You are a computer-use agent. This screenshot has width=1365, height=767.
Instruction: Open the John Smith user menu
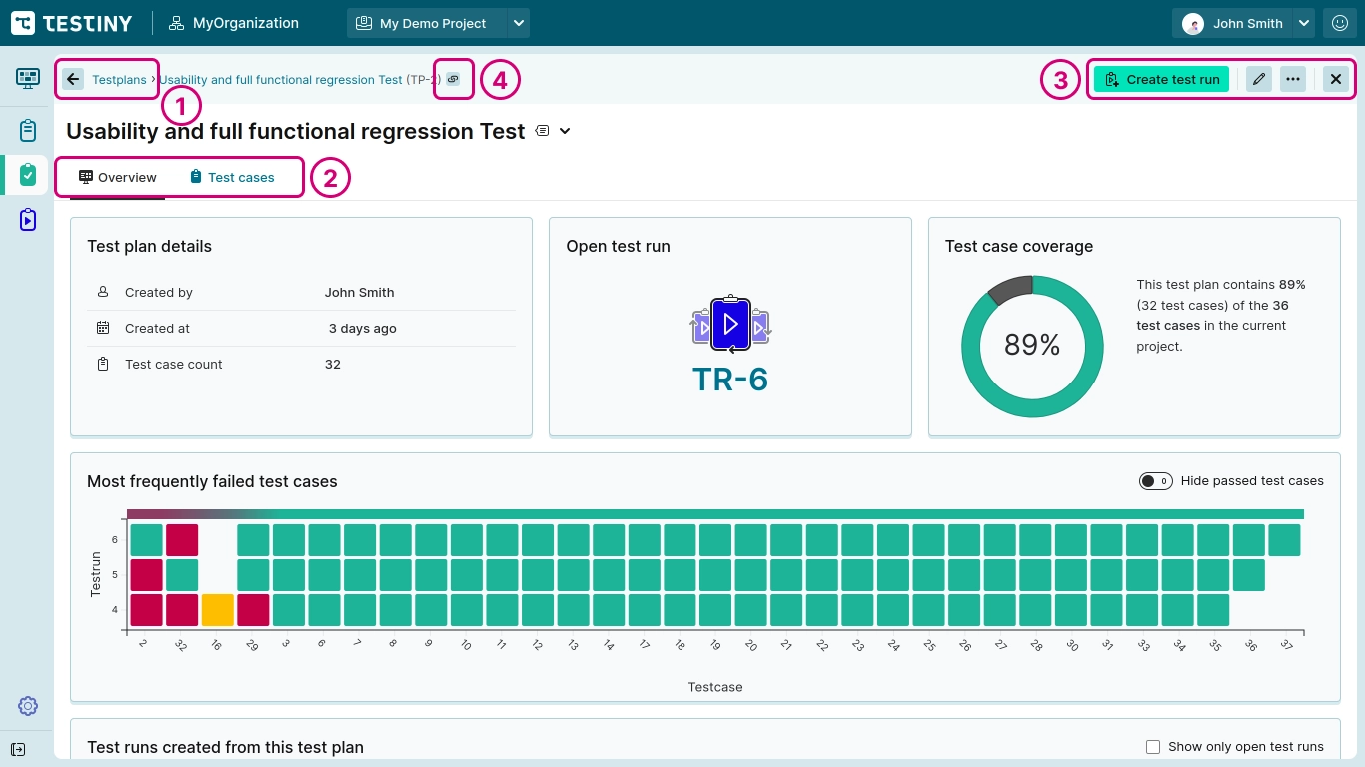pyautogui.click(x=1246, y=23)
